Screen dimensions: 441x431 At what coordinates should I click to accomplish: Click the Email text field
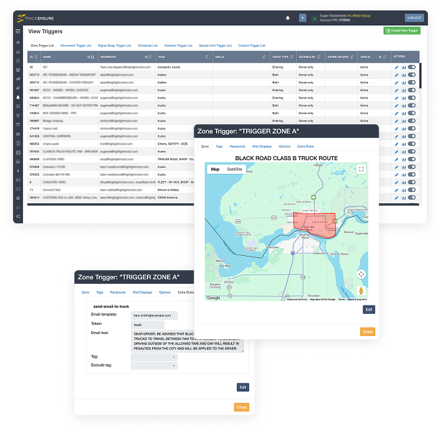pos(187,341)
